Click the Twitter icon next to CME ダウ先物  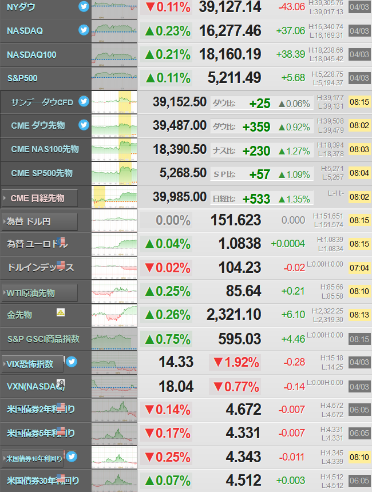point(84,125)
